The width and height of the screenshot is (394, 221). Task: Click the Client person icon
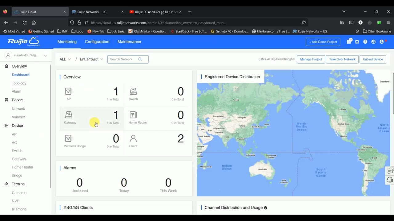pyautogui.click(x=133, y=138)
